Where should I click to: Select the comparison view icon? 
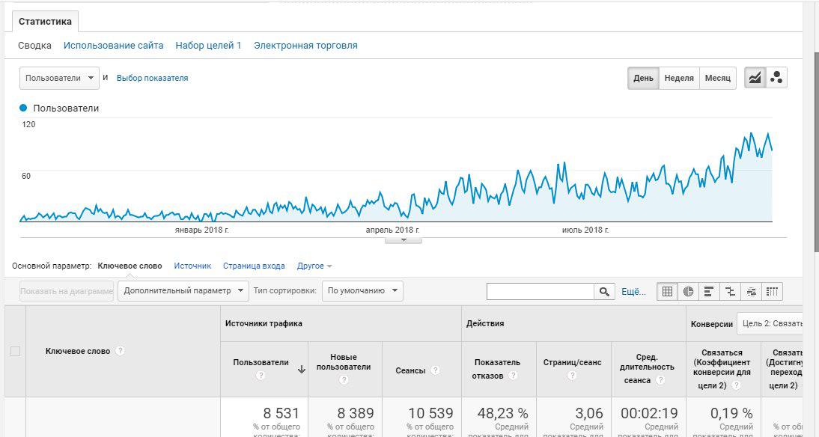point(730,291)
